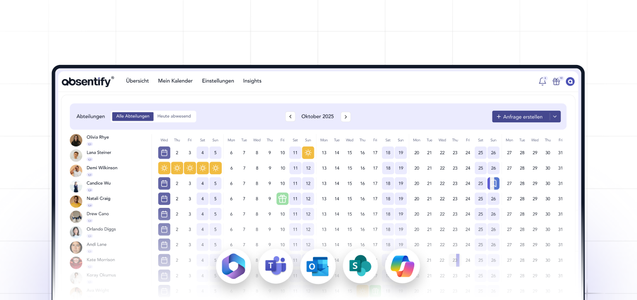Click the Abteilungen label
This screenshot has width=637, height=300.
(91, 117)
